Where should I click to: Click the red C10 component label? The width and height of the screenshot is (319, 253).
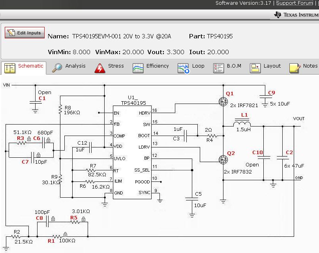click(257, 152)
